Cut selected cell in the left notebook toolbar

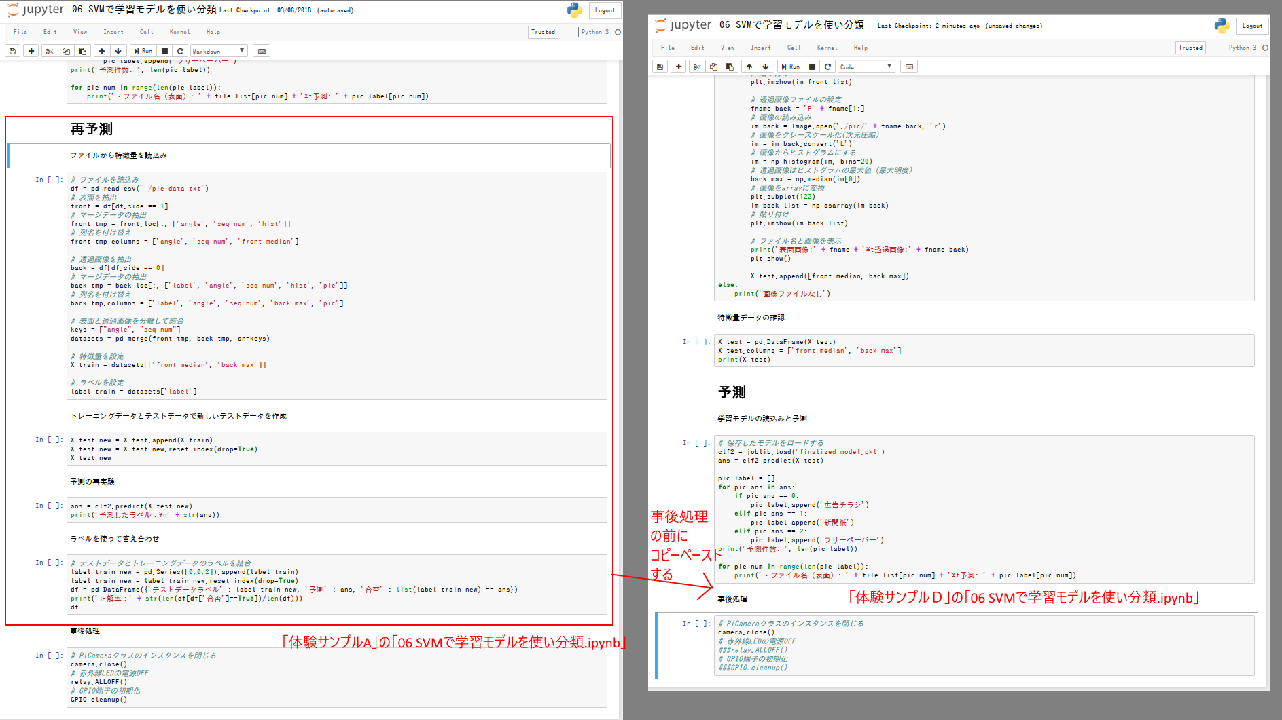click(49, 51)
